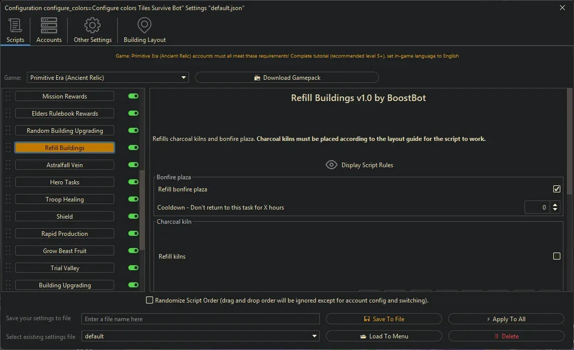574x350 pixels.
Task: Check Randomize Script Order option
Action: click(x=150, y=301)
